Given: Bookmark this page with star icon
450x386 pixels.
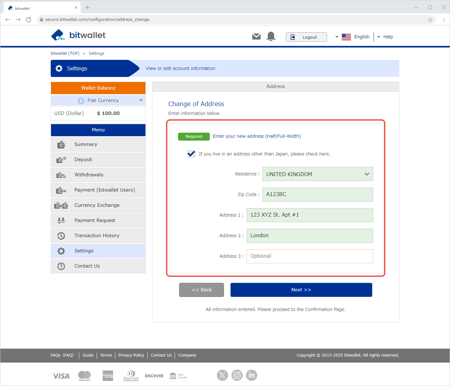Looking at the screenshot, I should coord(430,20).
